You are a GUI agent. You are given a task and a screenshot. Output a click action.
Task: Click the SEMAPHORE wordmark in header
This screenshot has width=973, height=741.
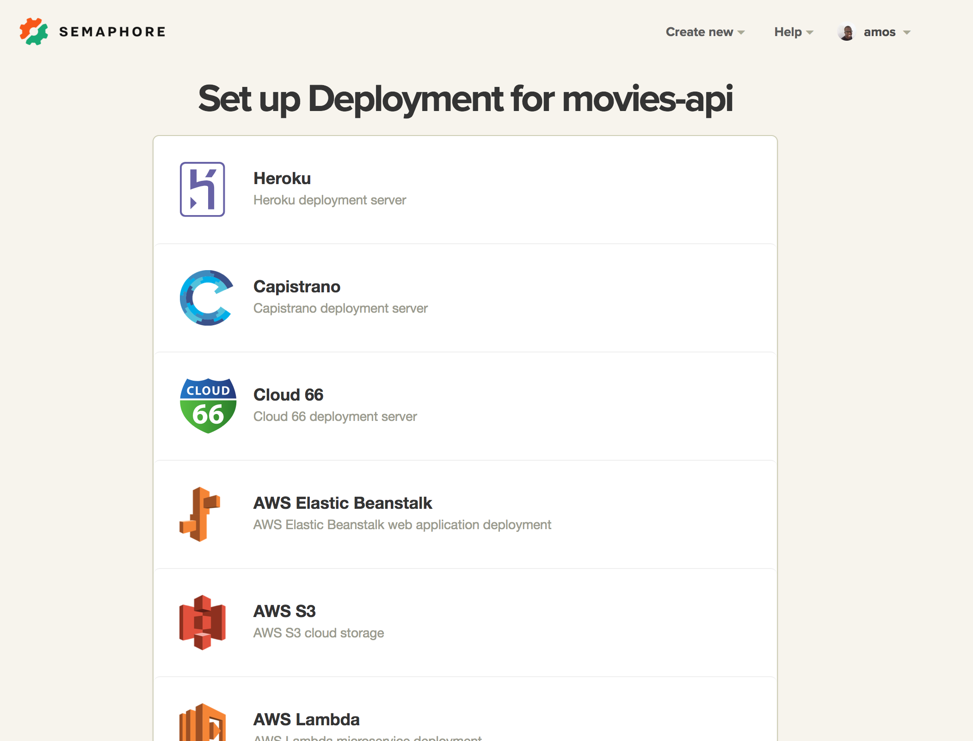click(112, 32)
